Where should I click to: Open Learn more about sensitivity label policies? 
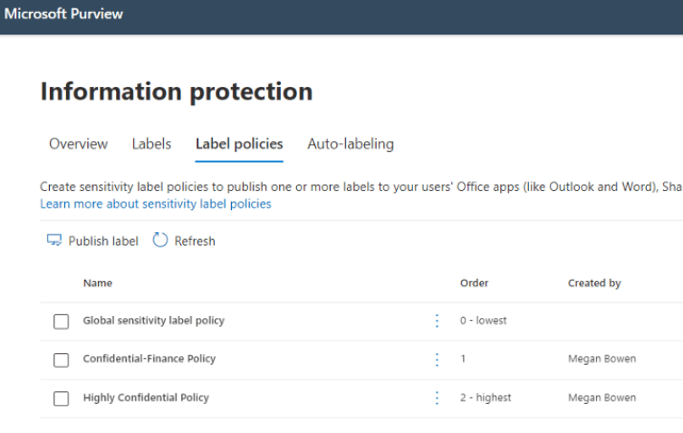pos(155,204)
